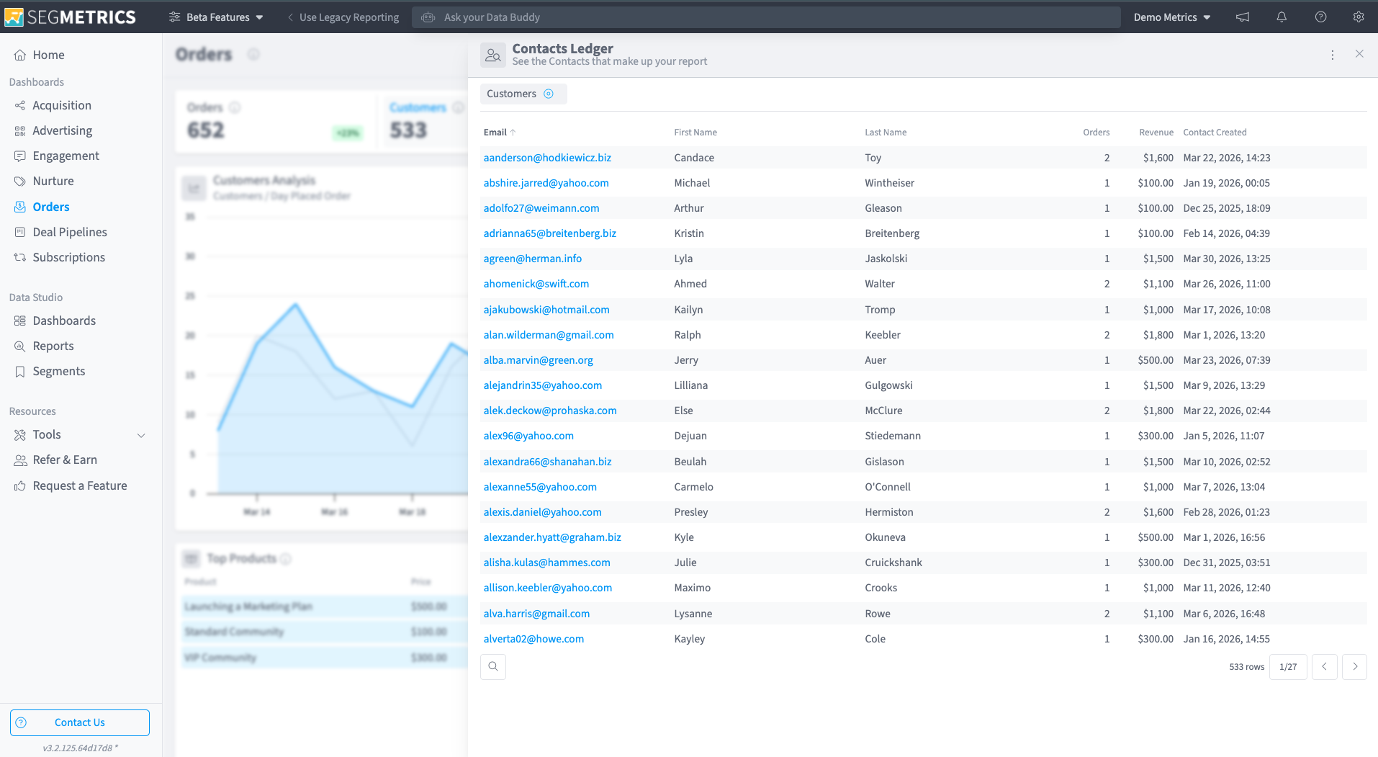Open contact aanderson@hodkiewicz.biz
This screenshot has height=757, width=1378.
point(547,158)
